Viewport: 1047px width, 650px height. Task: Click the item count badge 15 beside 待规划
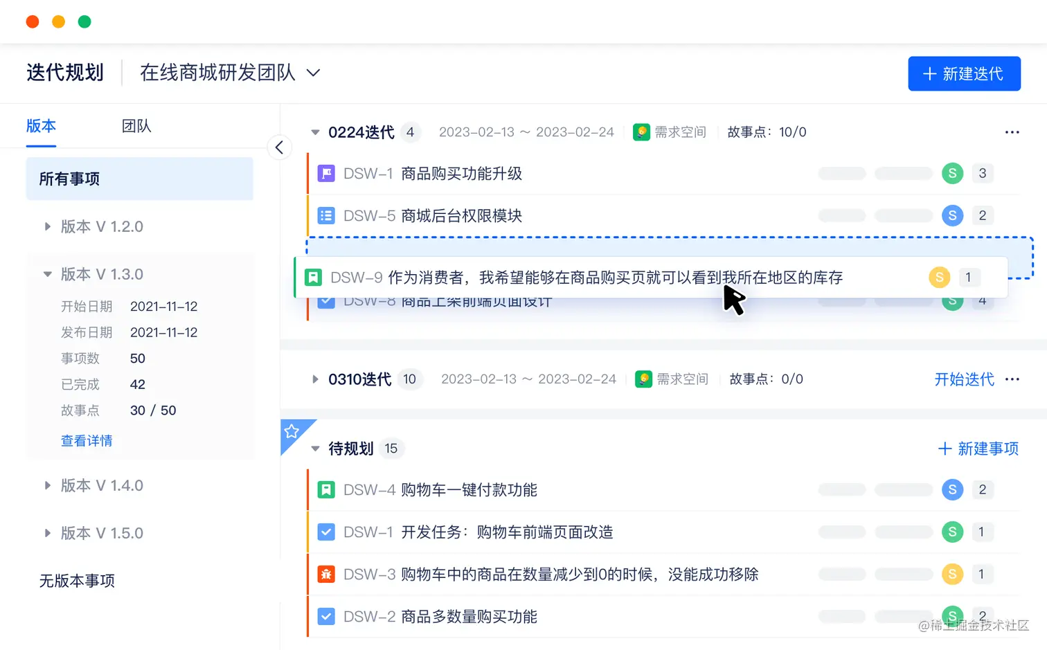[391, 449]
